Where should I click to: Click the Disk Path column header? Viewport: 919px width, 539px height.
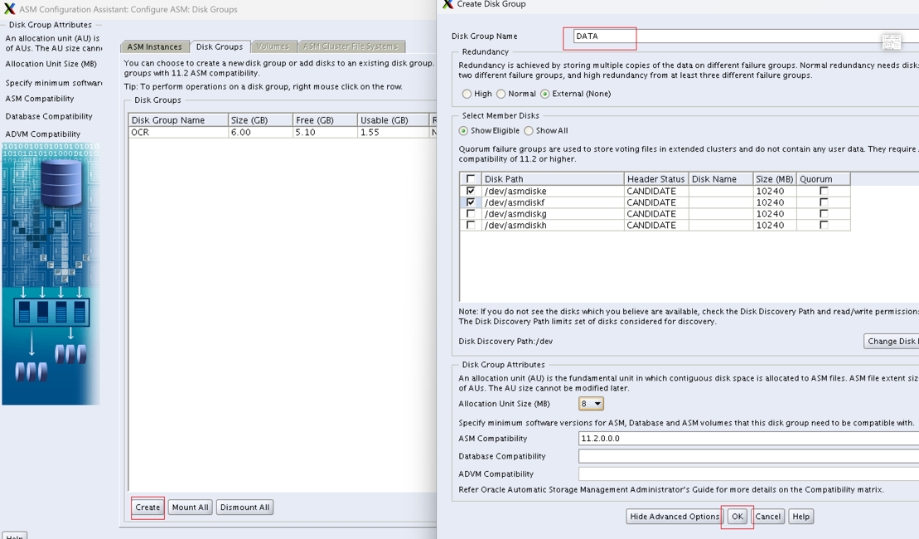click(x=553, y=179)
